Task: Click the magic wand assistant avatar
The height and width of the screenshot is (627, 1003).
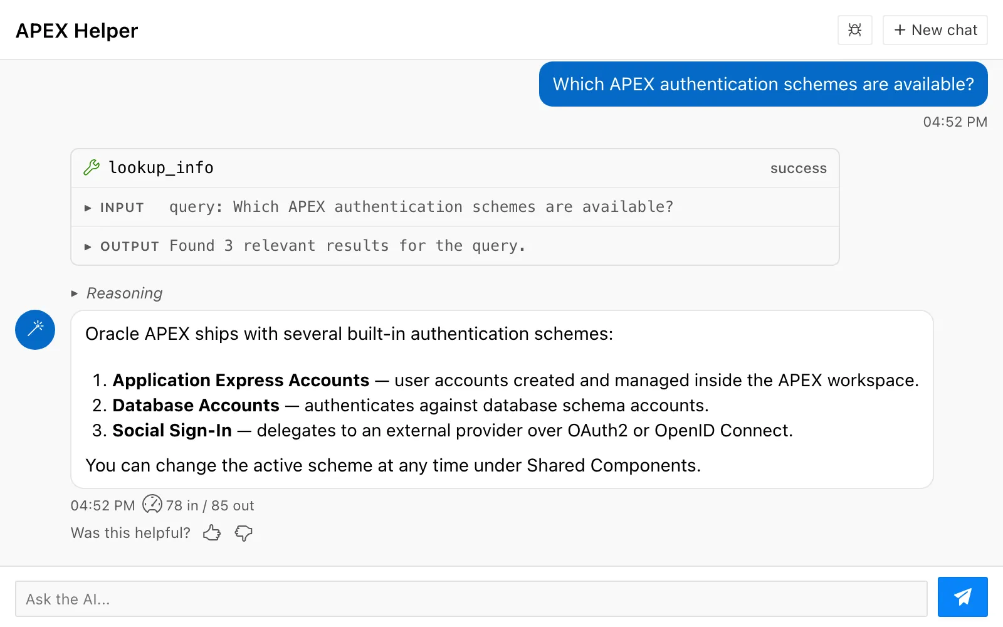Action: coord(35,330)
